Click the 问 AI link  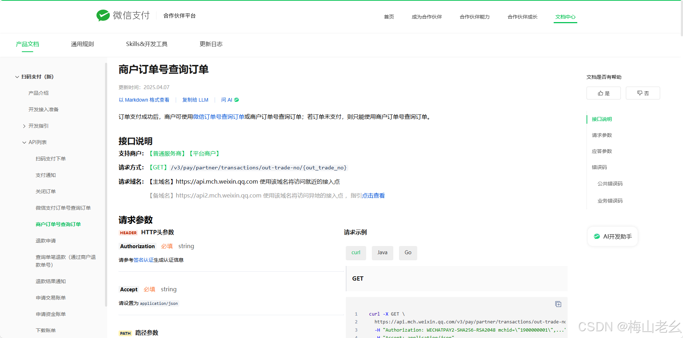230,100
